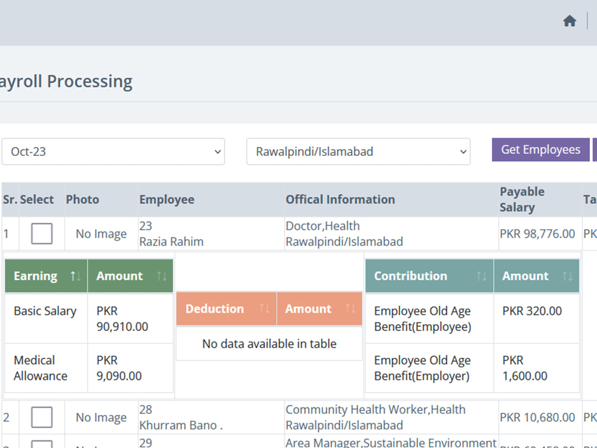The width and height of the screenshot is (597, 448).
Task: Click the Get Employees button
Action: tap(540, 150)
